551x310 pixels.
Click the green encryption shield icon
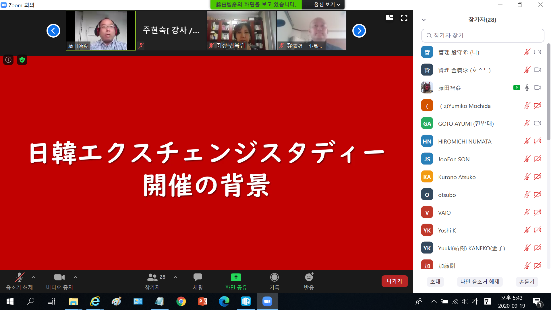click(x=22, y=60)
